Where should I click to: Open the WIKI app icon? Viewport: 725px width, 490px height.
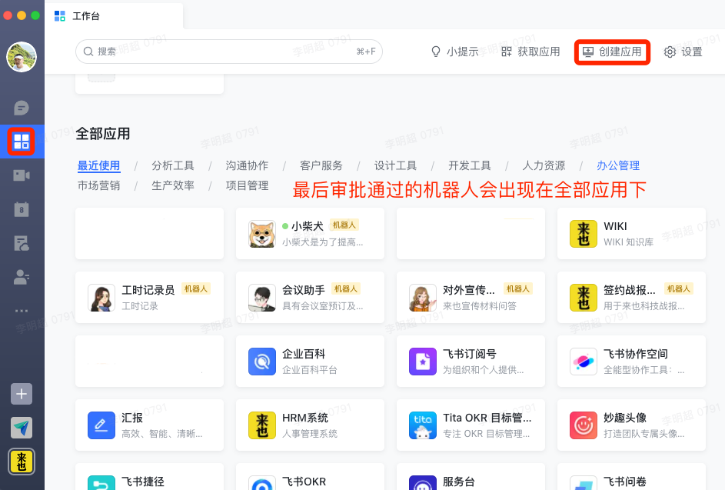[584, 234]
